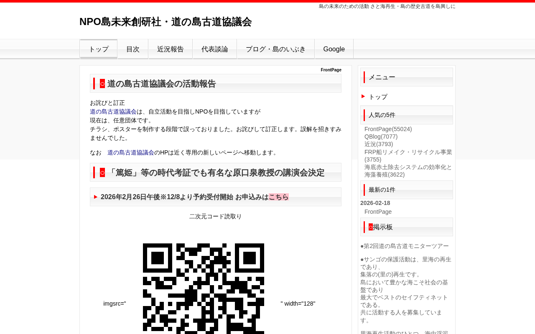Click the NPO島未来創研社 site title
The width and height of the screenshot is (535, 334).
point(166,22)
